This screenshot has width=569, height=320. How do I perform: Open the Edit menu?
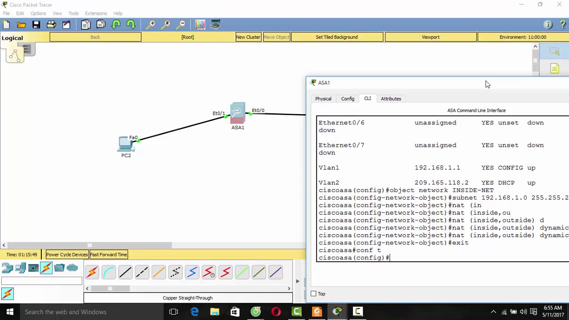[x=20, y=13]
